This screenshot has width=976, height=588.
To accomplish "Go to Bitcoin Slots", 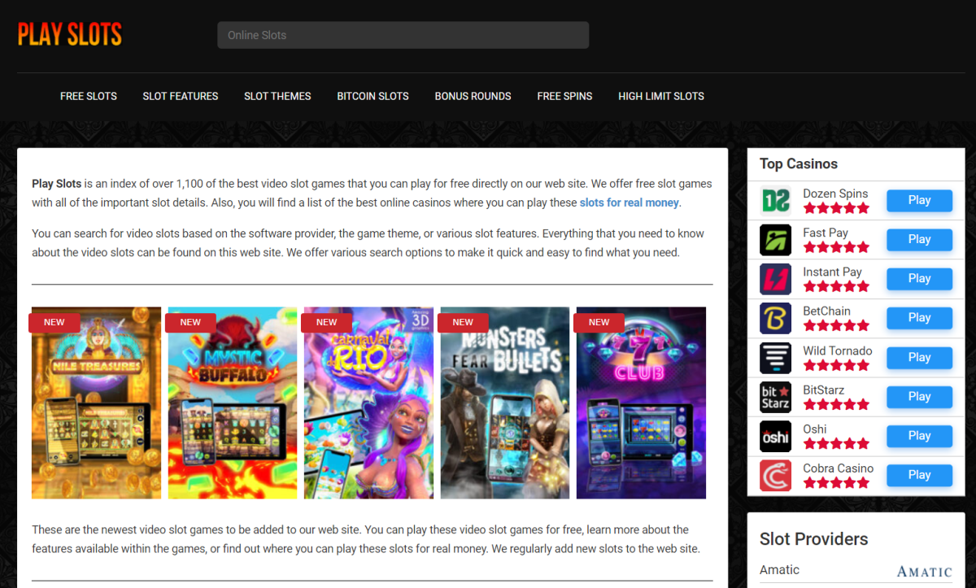I will (x=373, y=96).
